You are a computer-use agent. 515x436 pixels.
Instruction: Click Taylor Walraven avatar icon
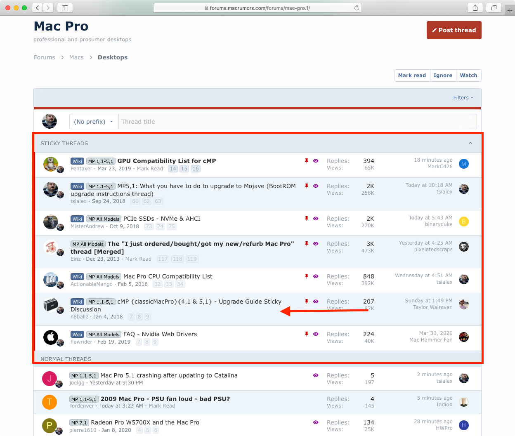pos(464,304)
